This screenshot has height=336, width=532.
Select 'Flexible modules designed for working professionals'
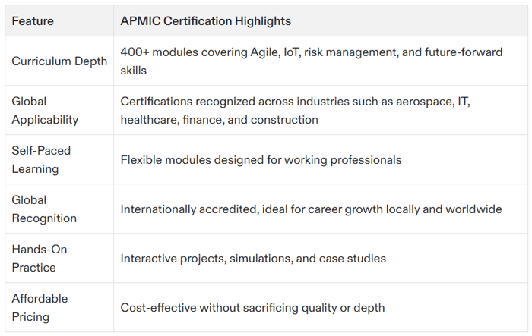261,159
